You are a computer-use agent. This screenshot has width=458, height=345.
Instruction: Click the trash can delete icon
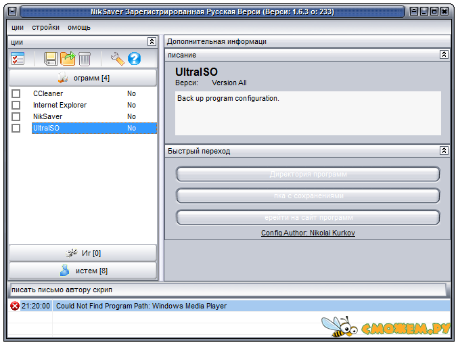click(x=85, y=59)
